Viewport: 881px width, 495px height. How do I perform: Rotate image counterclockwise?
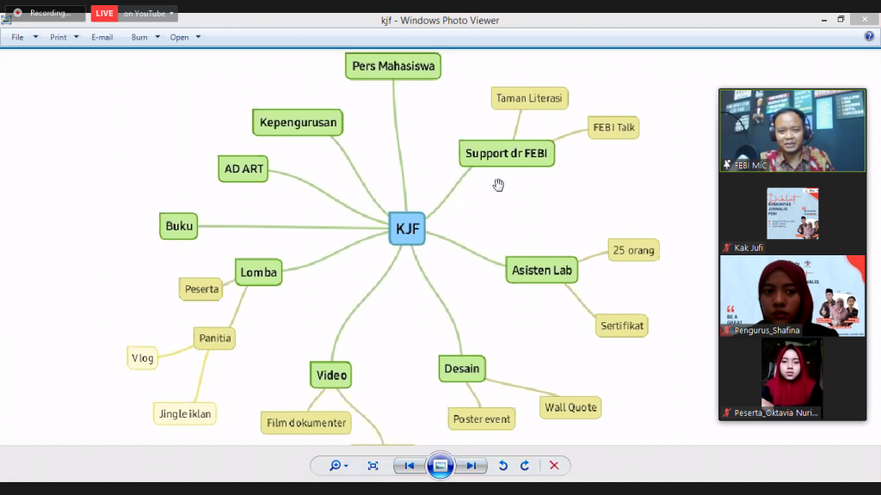(x=503, y=466)
